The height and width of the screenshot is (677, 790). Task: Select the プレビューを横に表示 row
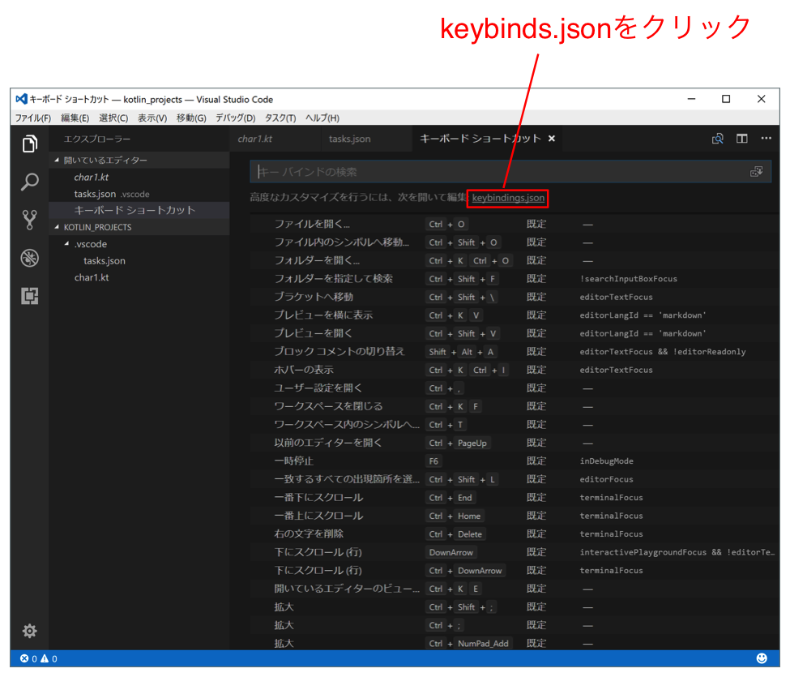tap(515, 315)
